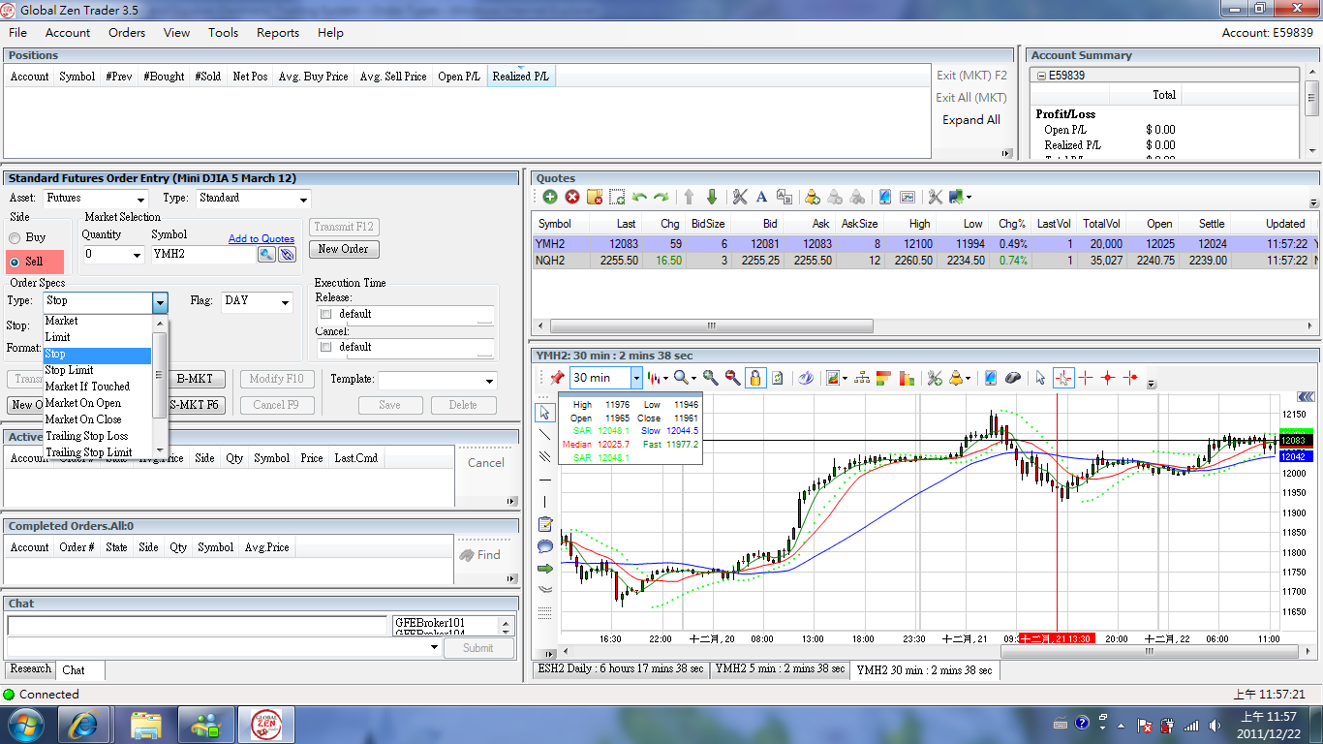Click the green add symbol icon in Quotes toolbar
This screenshot has height=744, width=1323.
[549, 197]
